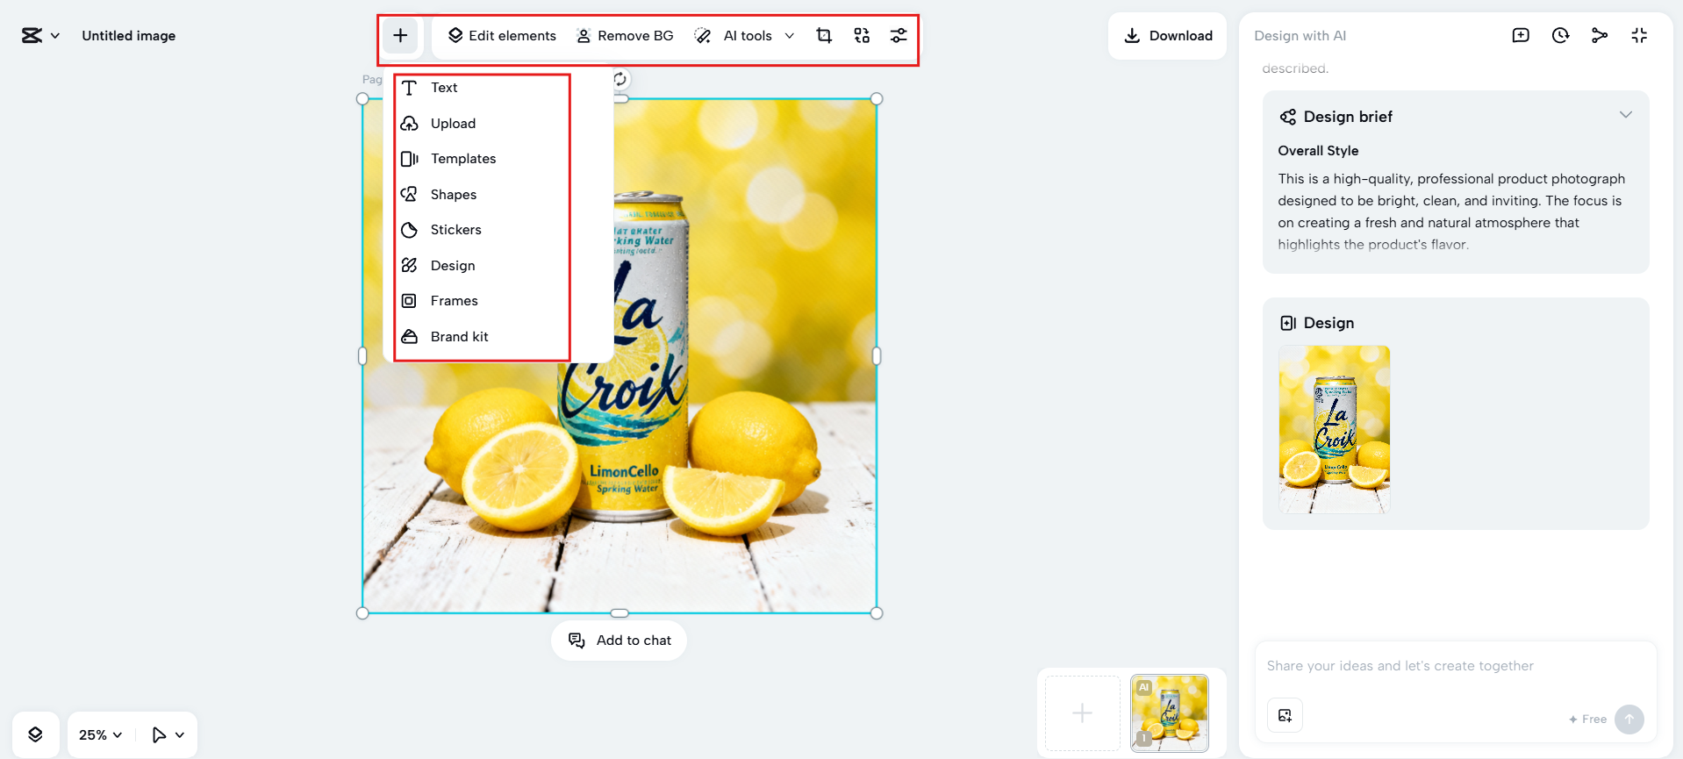
Task: Click the Add to chat button
Action: (x=619, y=641)
